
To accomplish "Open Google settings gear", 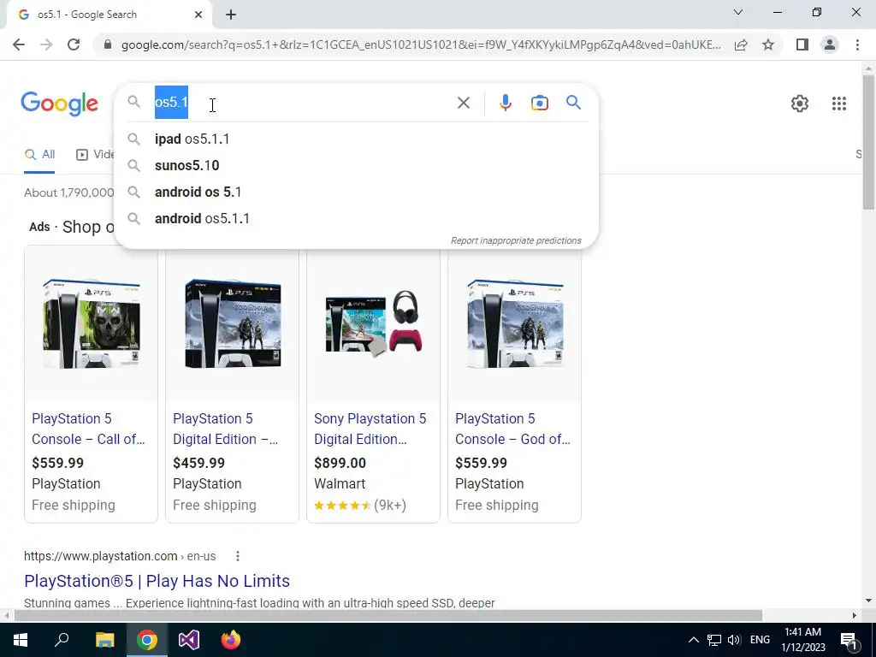I will click(800, 104).
